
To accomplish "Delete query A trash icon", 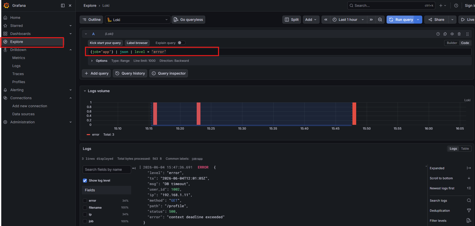I will (x=459, y=34).
